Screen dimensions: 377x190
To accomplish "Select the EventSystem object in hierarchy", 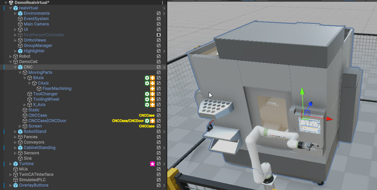I will click(36, 19).
